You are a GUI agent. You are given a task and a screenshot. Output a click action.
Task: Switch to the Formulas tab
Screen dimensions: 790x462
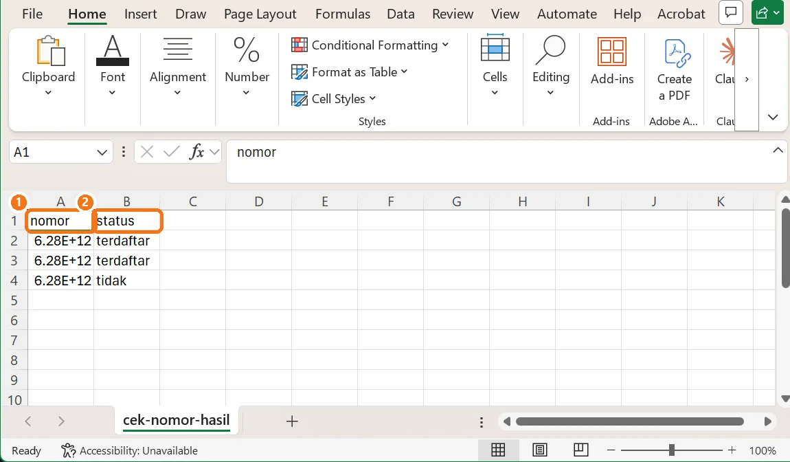point(343,14)
